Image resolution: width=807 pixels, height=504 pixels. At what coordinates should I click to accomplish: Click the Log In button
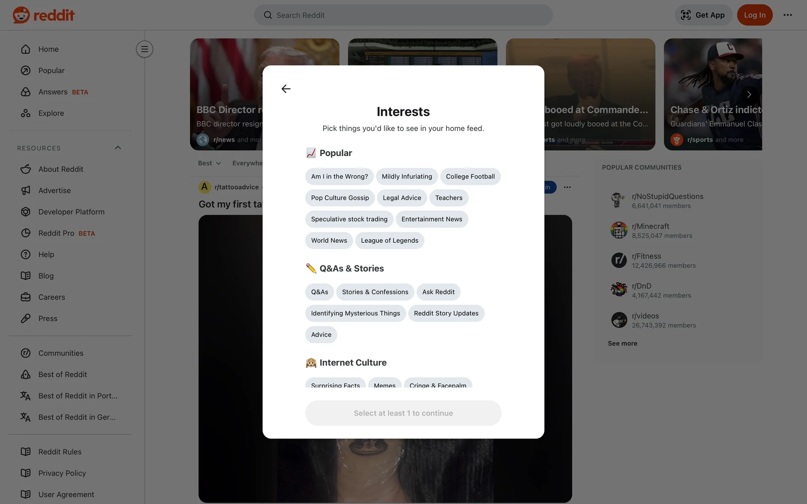tap(754, 15)
